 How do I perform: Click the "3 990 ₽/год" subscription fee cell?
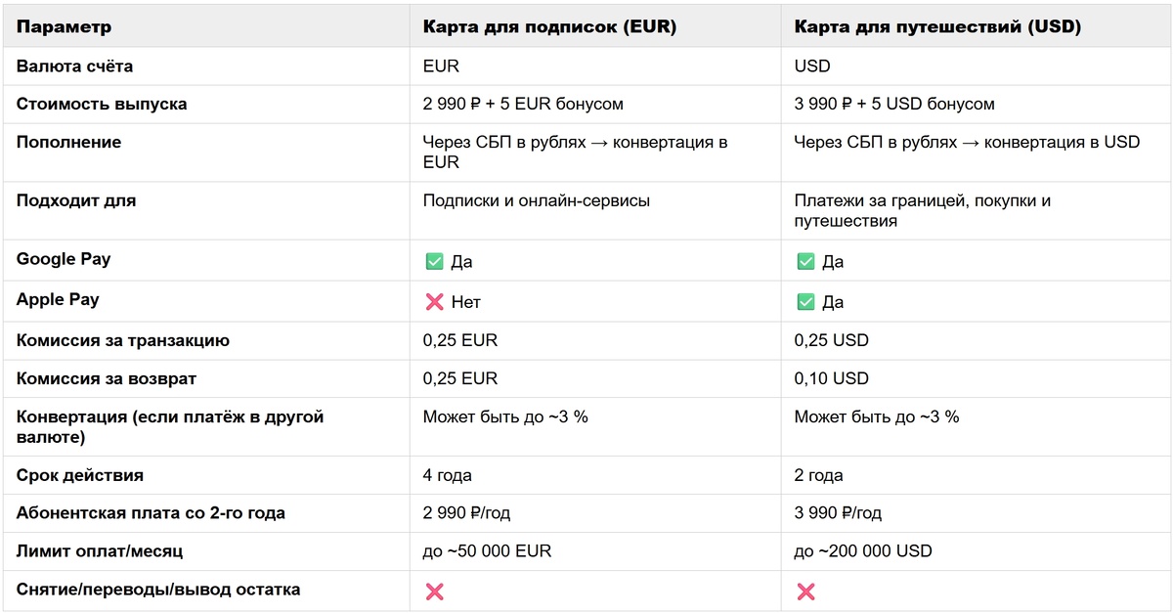[838, 513]
